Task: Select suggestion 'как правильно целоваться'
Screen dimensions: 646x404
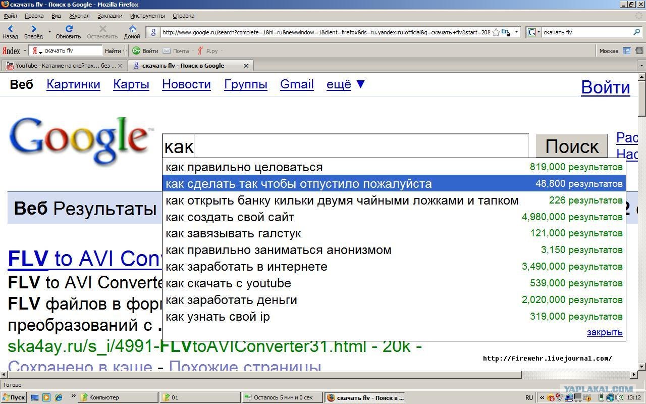Action: pos(394,167)
